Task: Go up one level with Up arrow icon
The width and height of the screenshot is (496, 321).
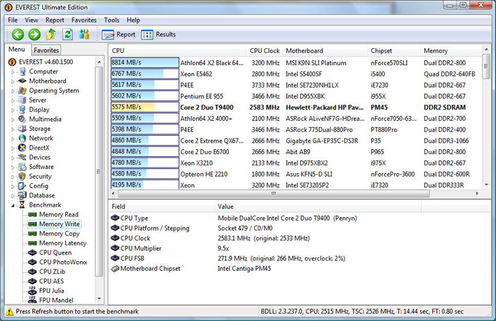Action: click(x=51, y=35)
